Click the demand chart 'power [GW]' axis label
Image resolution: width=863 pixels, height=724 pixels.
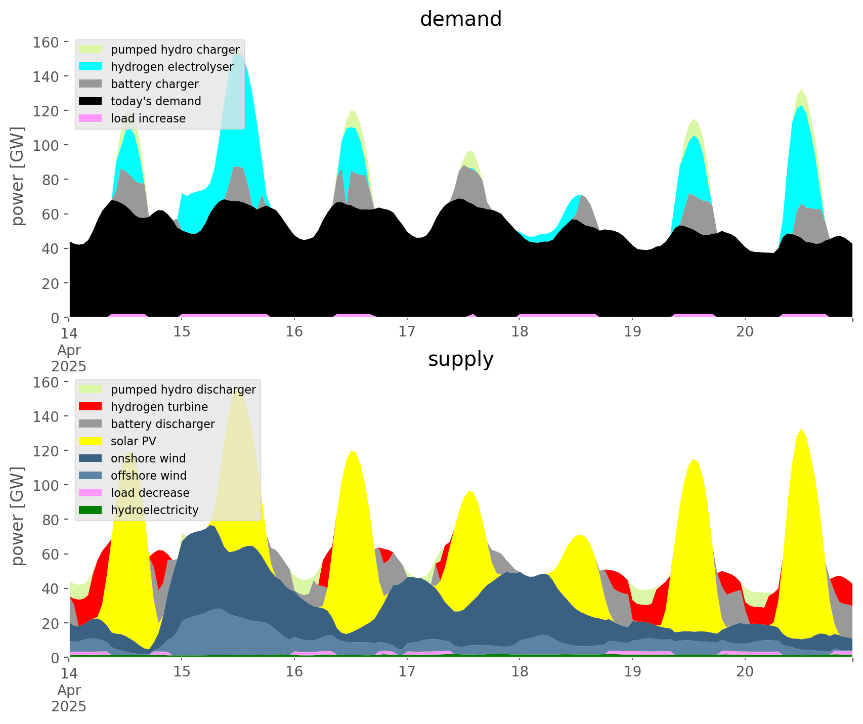18,177
